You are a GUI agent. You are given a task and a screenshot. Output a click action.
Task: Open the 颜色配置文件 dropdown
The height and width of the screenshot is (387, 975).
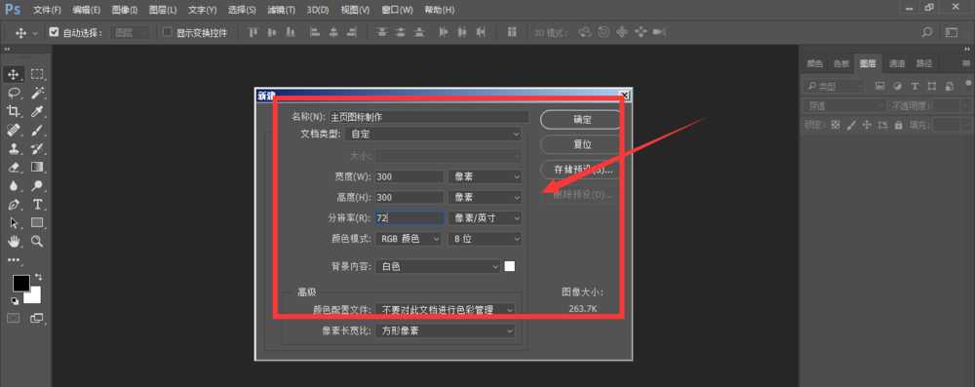[445, 310]
